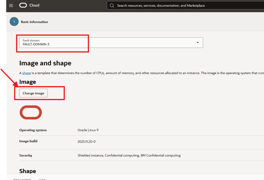Select the Operating system row label
This screenshot has height=180, width=264.
tap(33, 130)
